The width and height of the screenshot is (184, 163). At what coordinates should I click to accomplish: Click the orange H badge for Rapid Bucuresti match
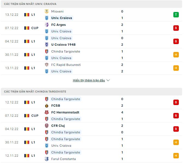[176, 68]
